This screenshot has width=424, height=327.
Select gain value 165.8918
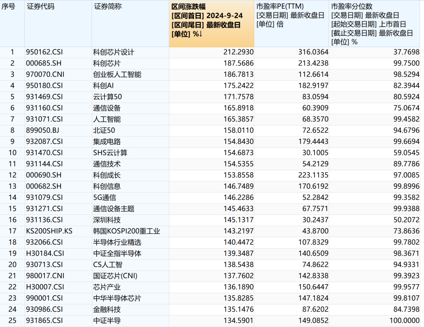point(239,108)
